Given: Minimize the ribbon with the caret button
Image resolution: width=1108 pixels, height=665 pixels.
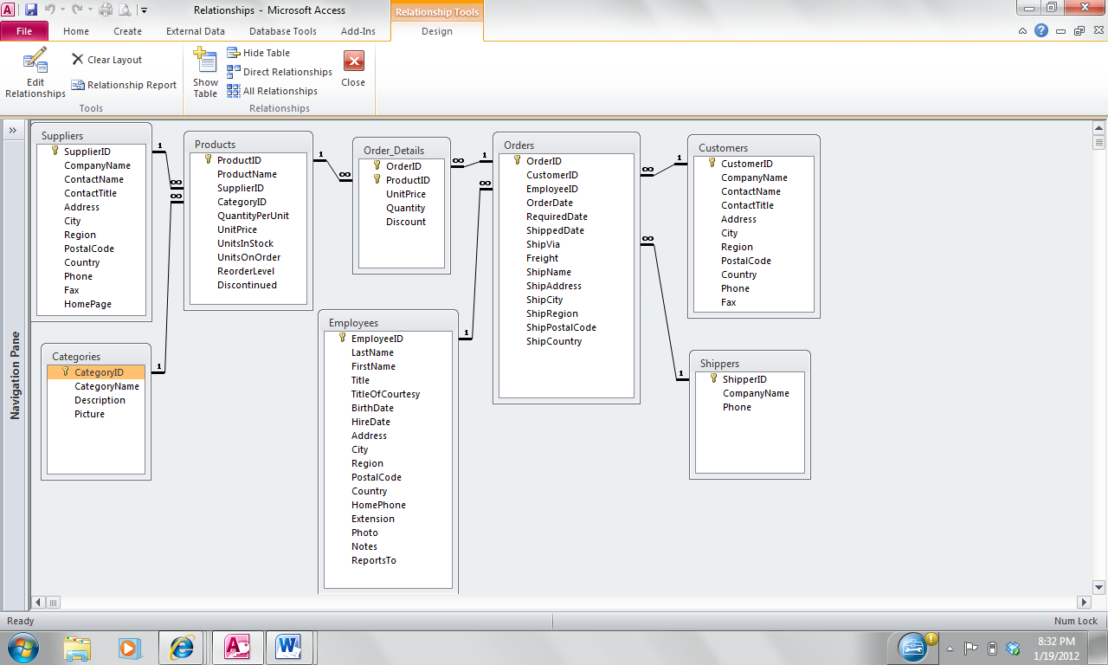Looking at the screenshot, I should (x=1023, y=30).
